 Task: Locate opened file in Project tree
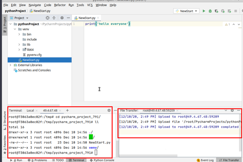click(x=47, y=18)
